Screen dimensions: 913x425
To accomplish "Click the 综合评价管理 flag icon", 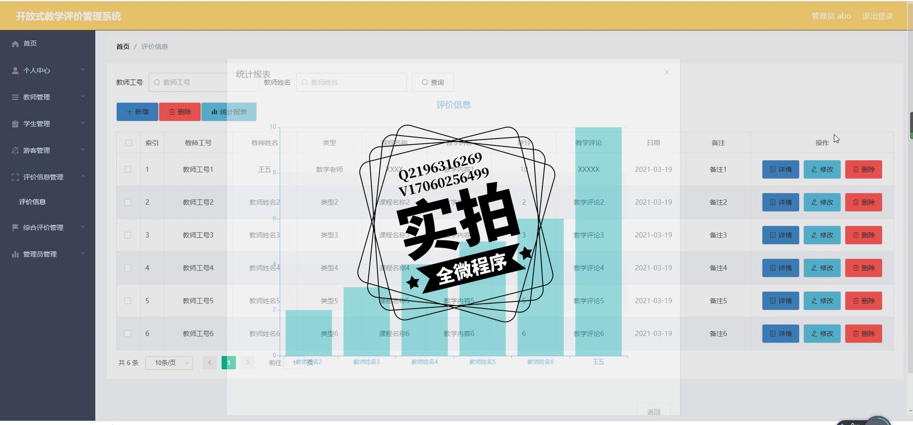I will pos(15,227).
